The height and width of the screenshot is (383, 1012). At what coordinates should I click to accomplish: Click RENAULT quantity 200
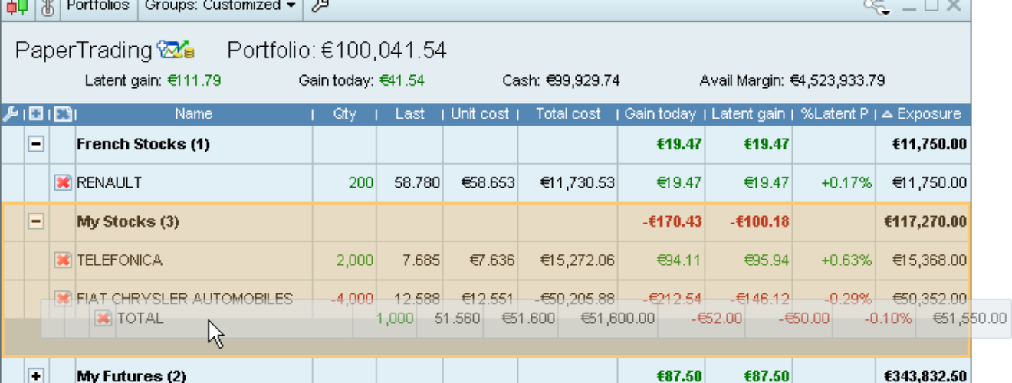coord(361,183)
